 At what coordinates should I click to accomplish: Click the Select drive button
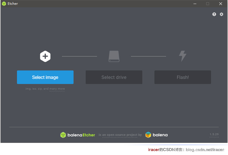click(x=114, y=77)
